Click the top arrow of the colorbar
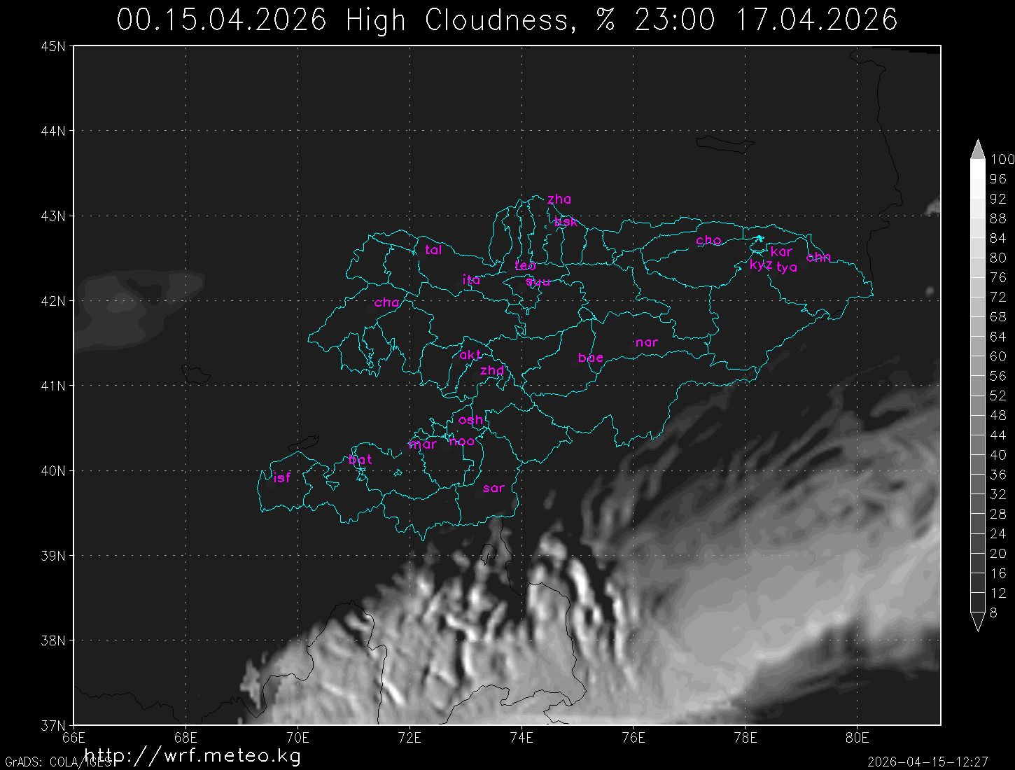Viewport: 1015px width, 770px height. click(977, 149)
